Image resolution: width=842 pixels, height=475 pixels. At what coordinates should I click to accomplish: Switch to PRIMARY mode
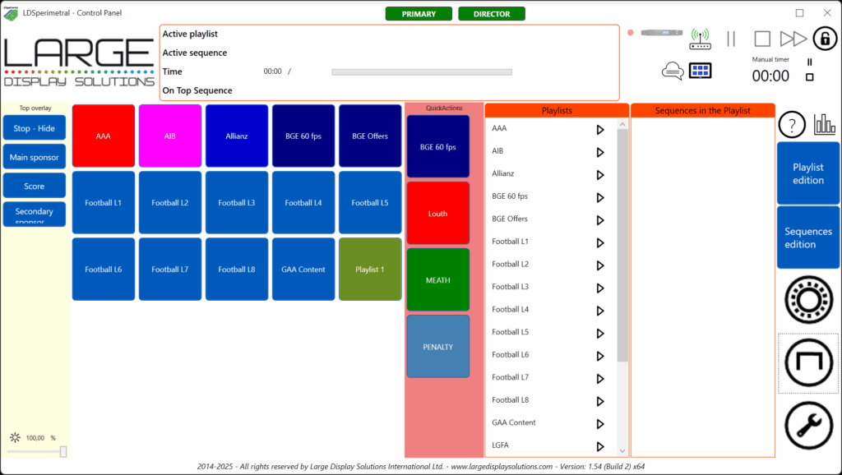point(419,14)
